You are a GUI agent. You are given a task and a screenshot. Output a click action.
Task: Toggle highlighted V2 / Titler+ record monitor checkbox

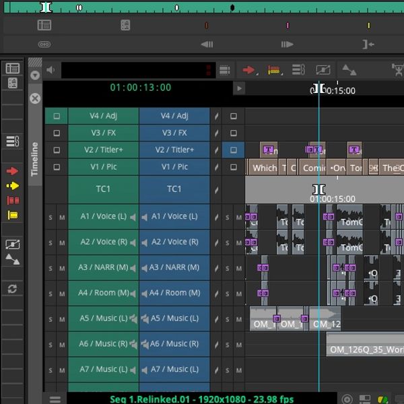(x=234, y=150)
